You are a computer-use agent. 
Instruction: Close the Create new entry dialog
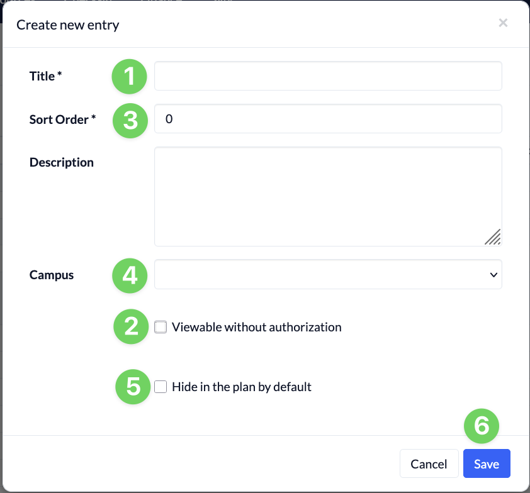(503, 23)
